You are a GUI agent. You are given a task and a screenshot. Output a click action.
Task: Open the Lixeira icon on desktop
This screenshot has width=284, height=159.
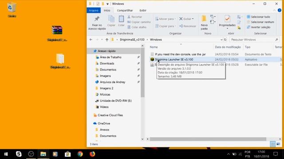coord(12,10)
